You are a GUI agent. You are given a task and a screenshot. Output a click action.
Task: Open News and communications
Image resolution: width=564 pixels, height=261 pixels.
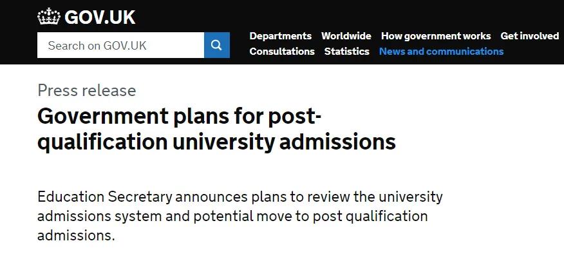point(441,52)
